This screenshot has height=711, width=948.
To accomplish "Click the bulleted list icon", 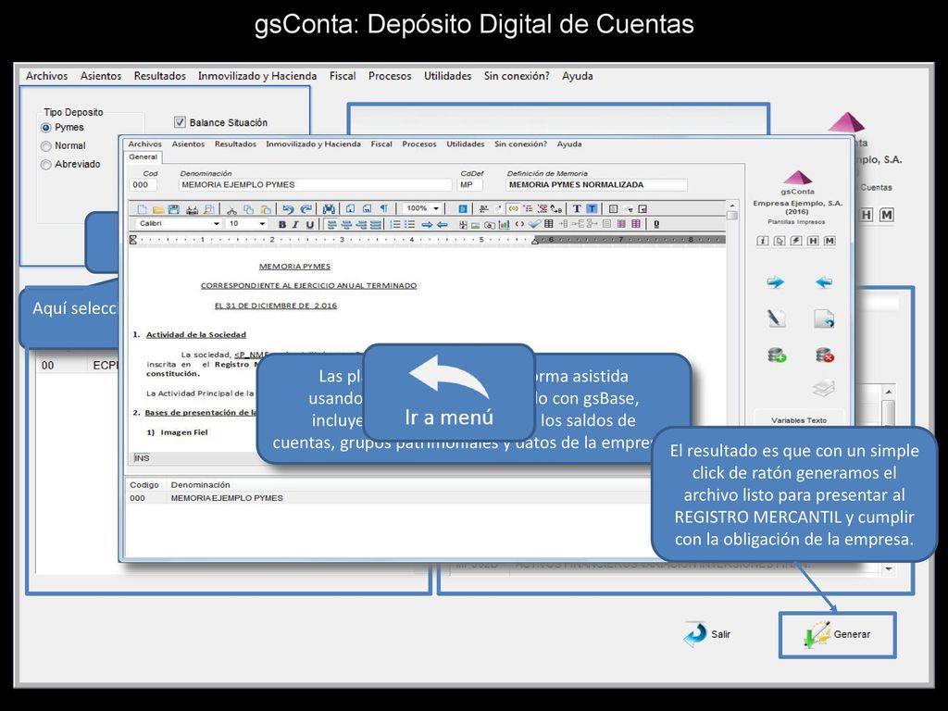I will coord(410,224).
